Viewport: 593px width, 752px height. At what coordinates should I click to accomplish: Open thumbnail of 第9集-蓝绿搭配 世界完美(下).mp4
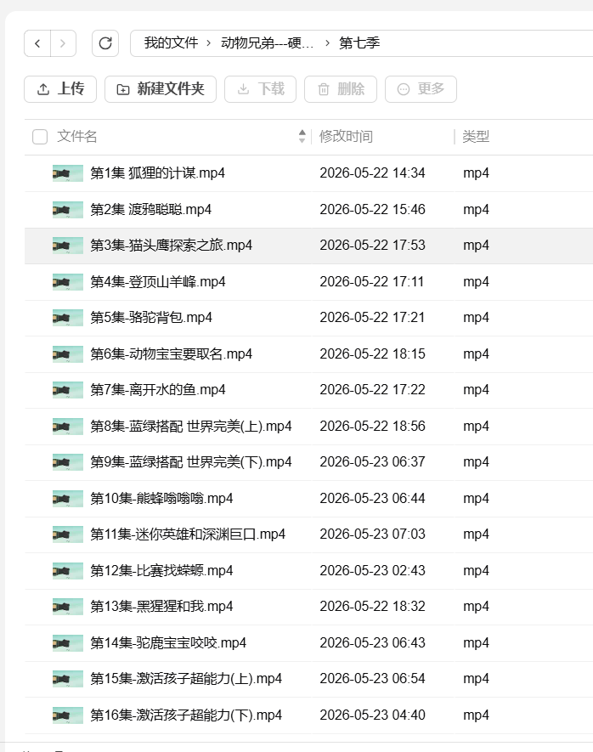pos(68,462)
